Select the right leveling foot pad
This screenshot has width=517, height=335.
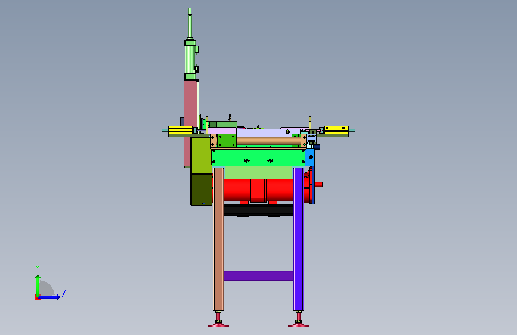pyautogui.click(x=298, y=326)
